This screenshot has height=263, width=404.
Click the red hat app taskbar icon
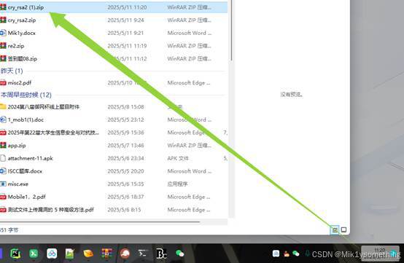[125, 254]
